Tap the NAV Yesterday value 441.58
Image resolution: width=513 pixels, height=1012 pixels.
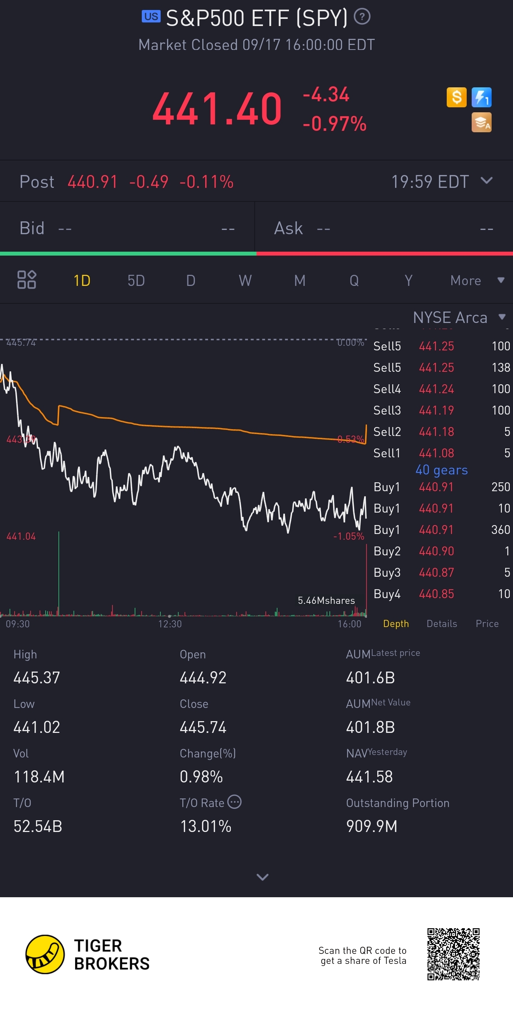click(x=369, y=777)
